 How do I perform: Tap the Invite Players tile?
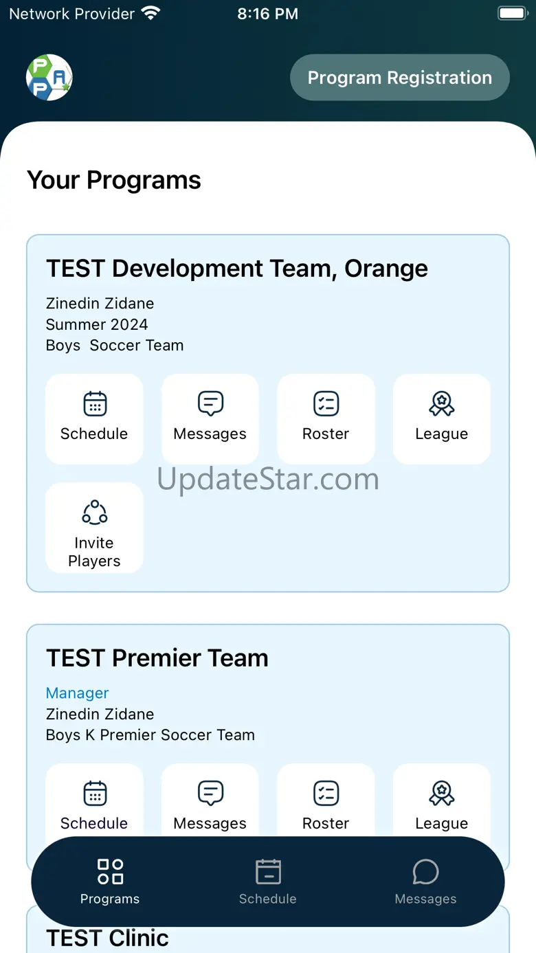[94, 527]
